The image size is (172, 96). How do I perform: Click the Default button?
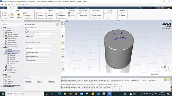tap(27, 78)
